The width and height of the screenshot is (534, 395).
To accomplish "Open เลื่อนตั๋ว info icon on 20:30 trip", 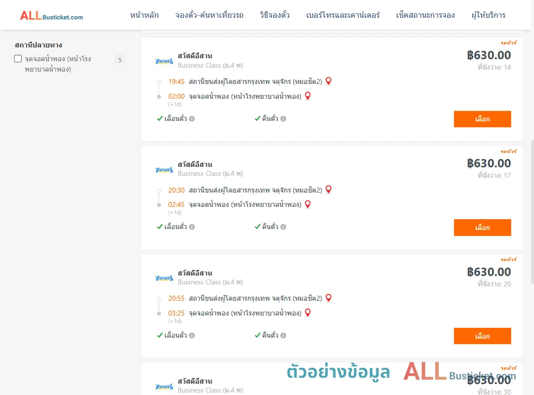I will (192, 227).
